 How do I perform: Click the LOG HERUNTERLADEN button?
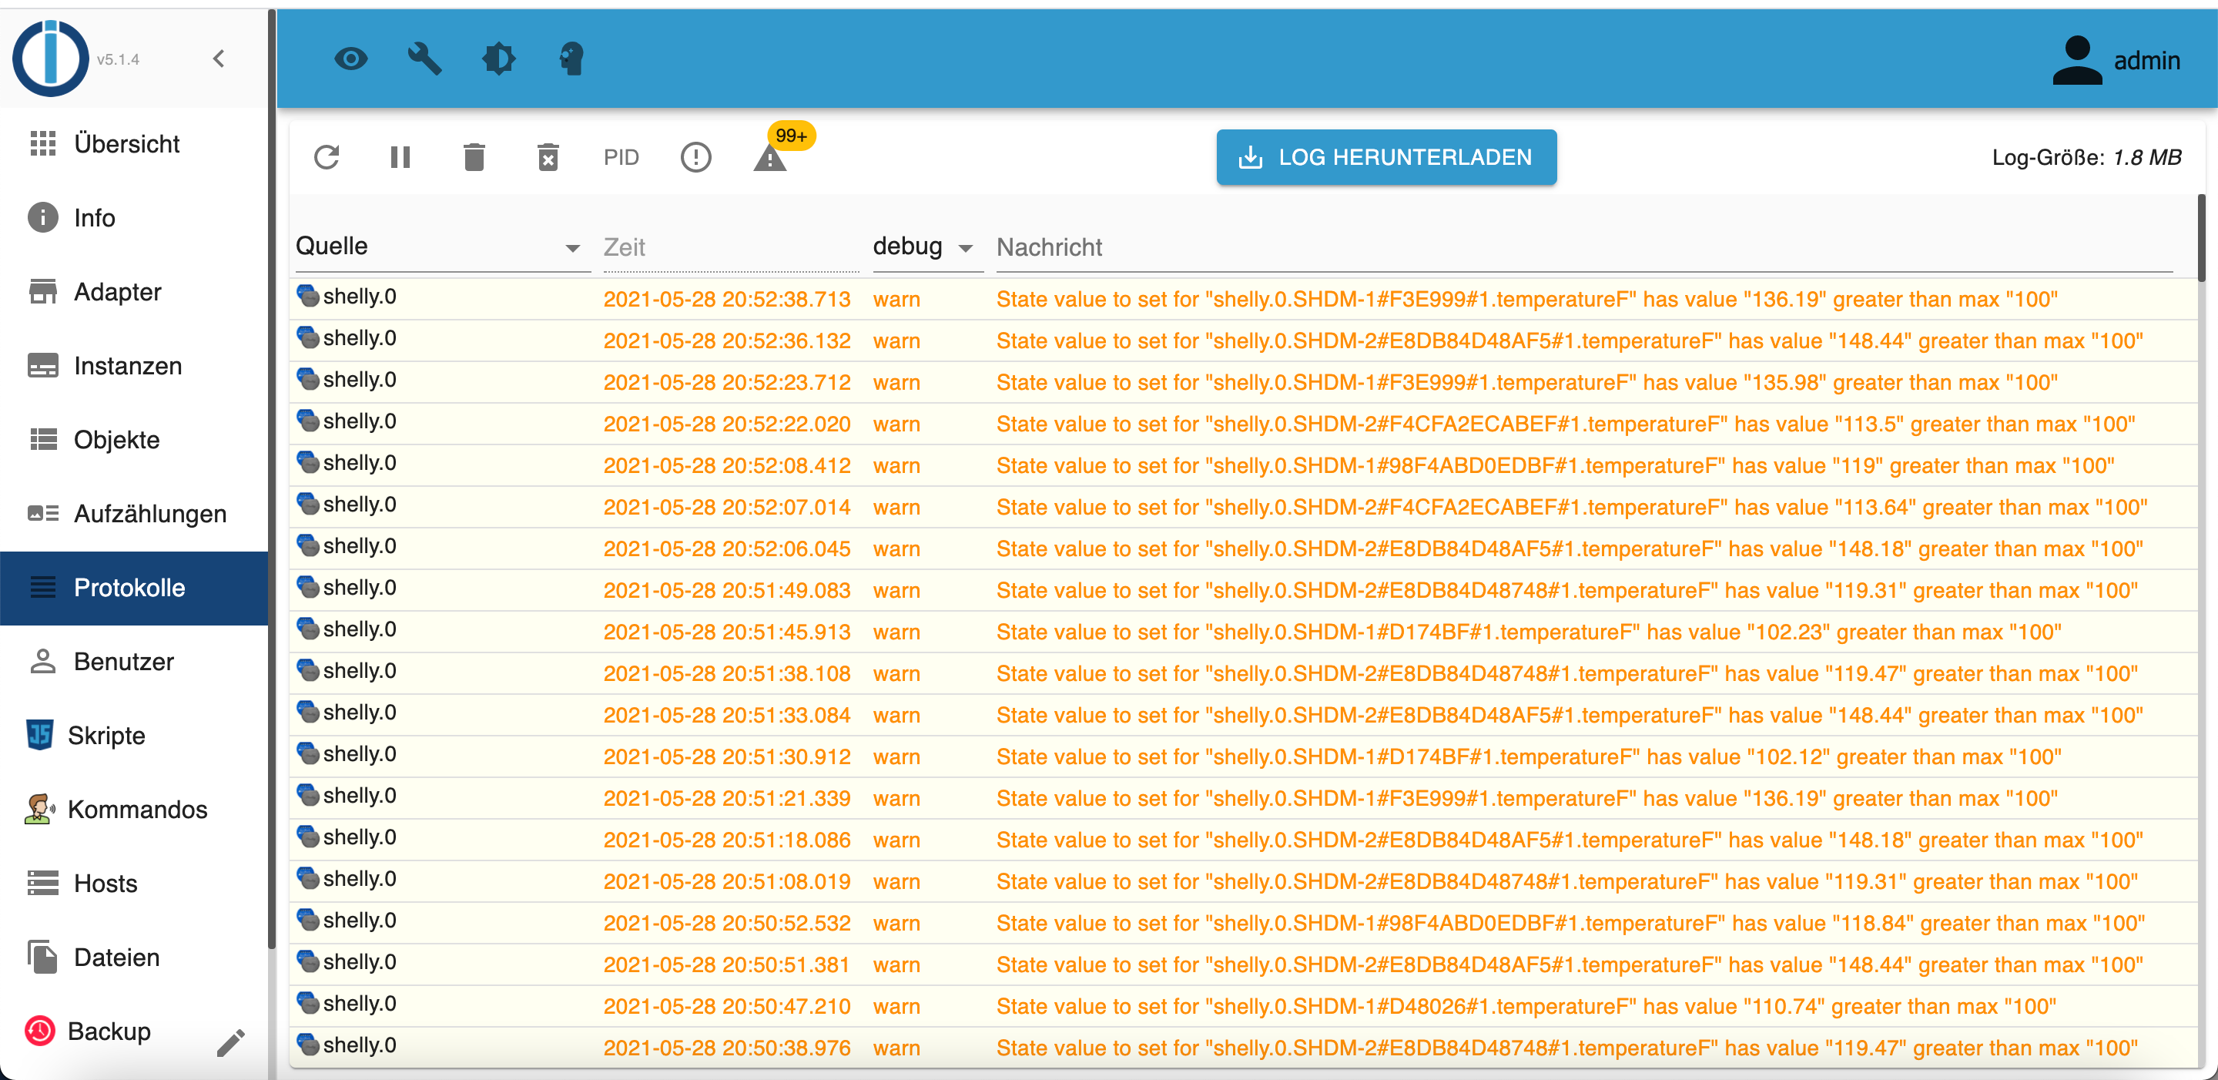pos(1386,156)
